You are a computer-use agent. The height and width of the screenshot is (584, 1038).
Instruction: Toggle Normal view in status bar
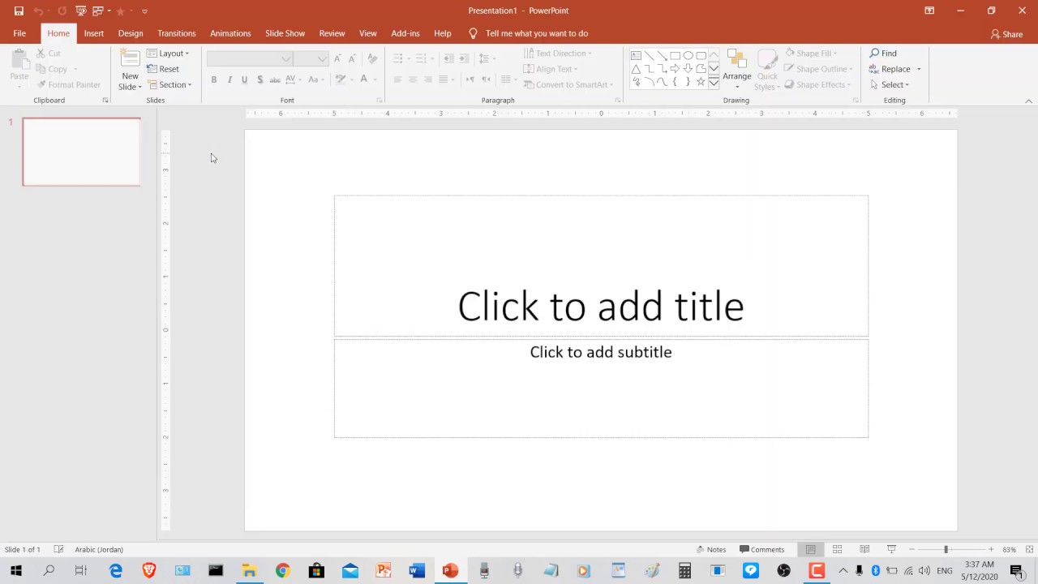(x=810, y=550)
